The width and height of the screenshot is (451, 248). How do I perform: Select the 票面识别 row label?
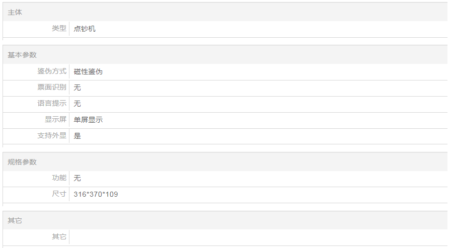pos(52,88)
